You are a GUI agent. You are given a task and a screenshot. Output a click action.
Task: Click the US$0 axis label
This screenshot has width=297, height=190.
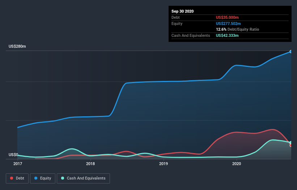click(13, 155)
